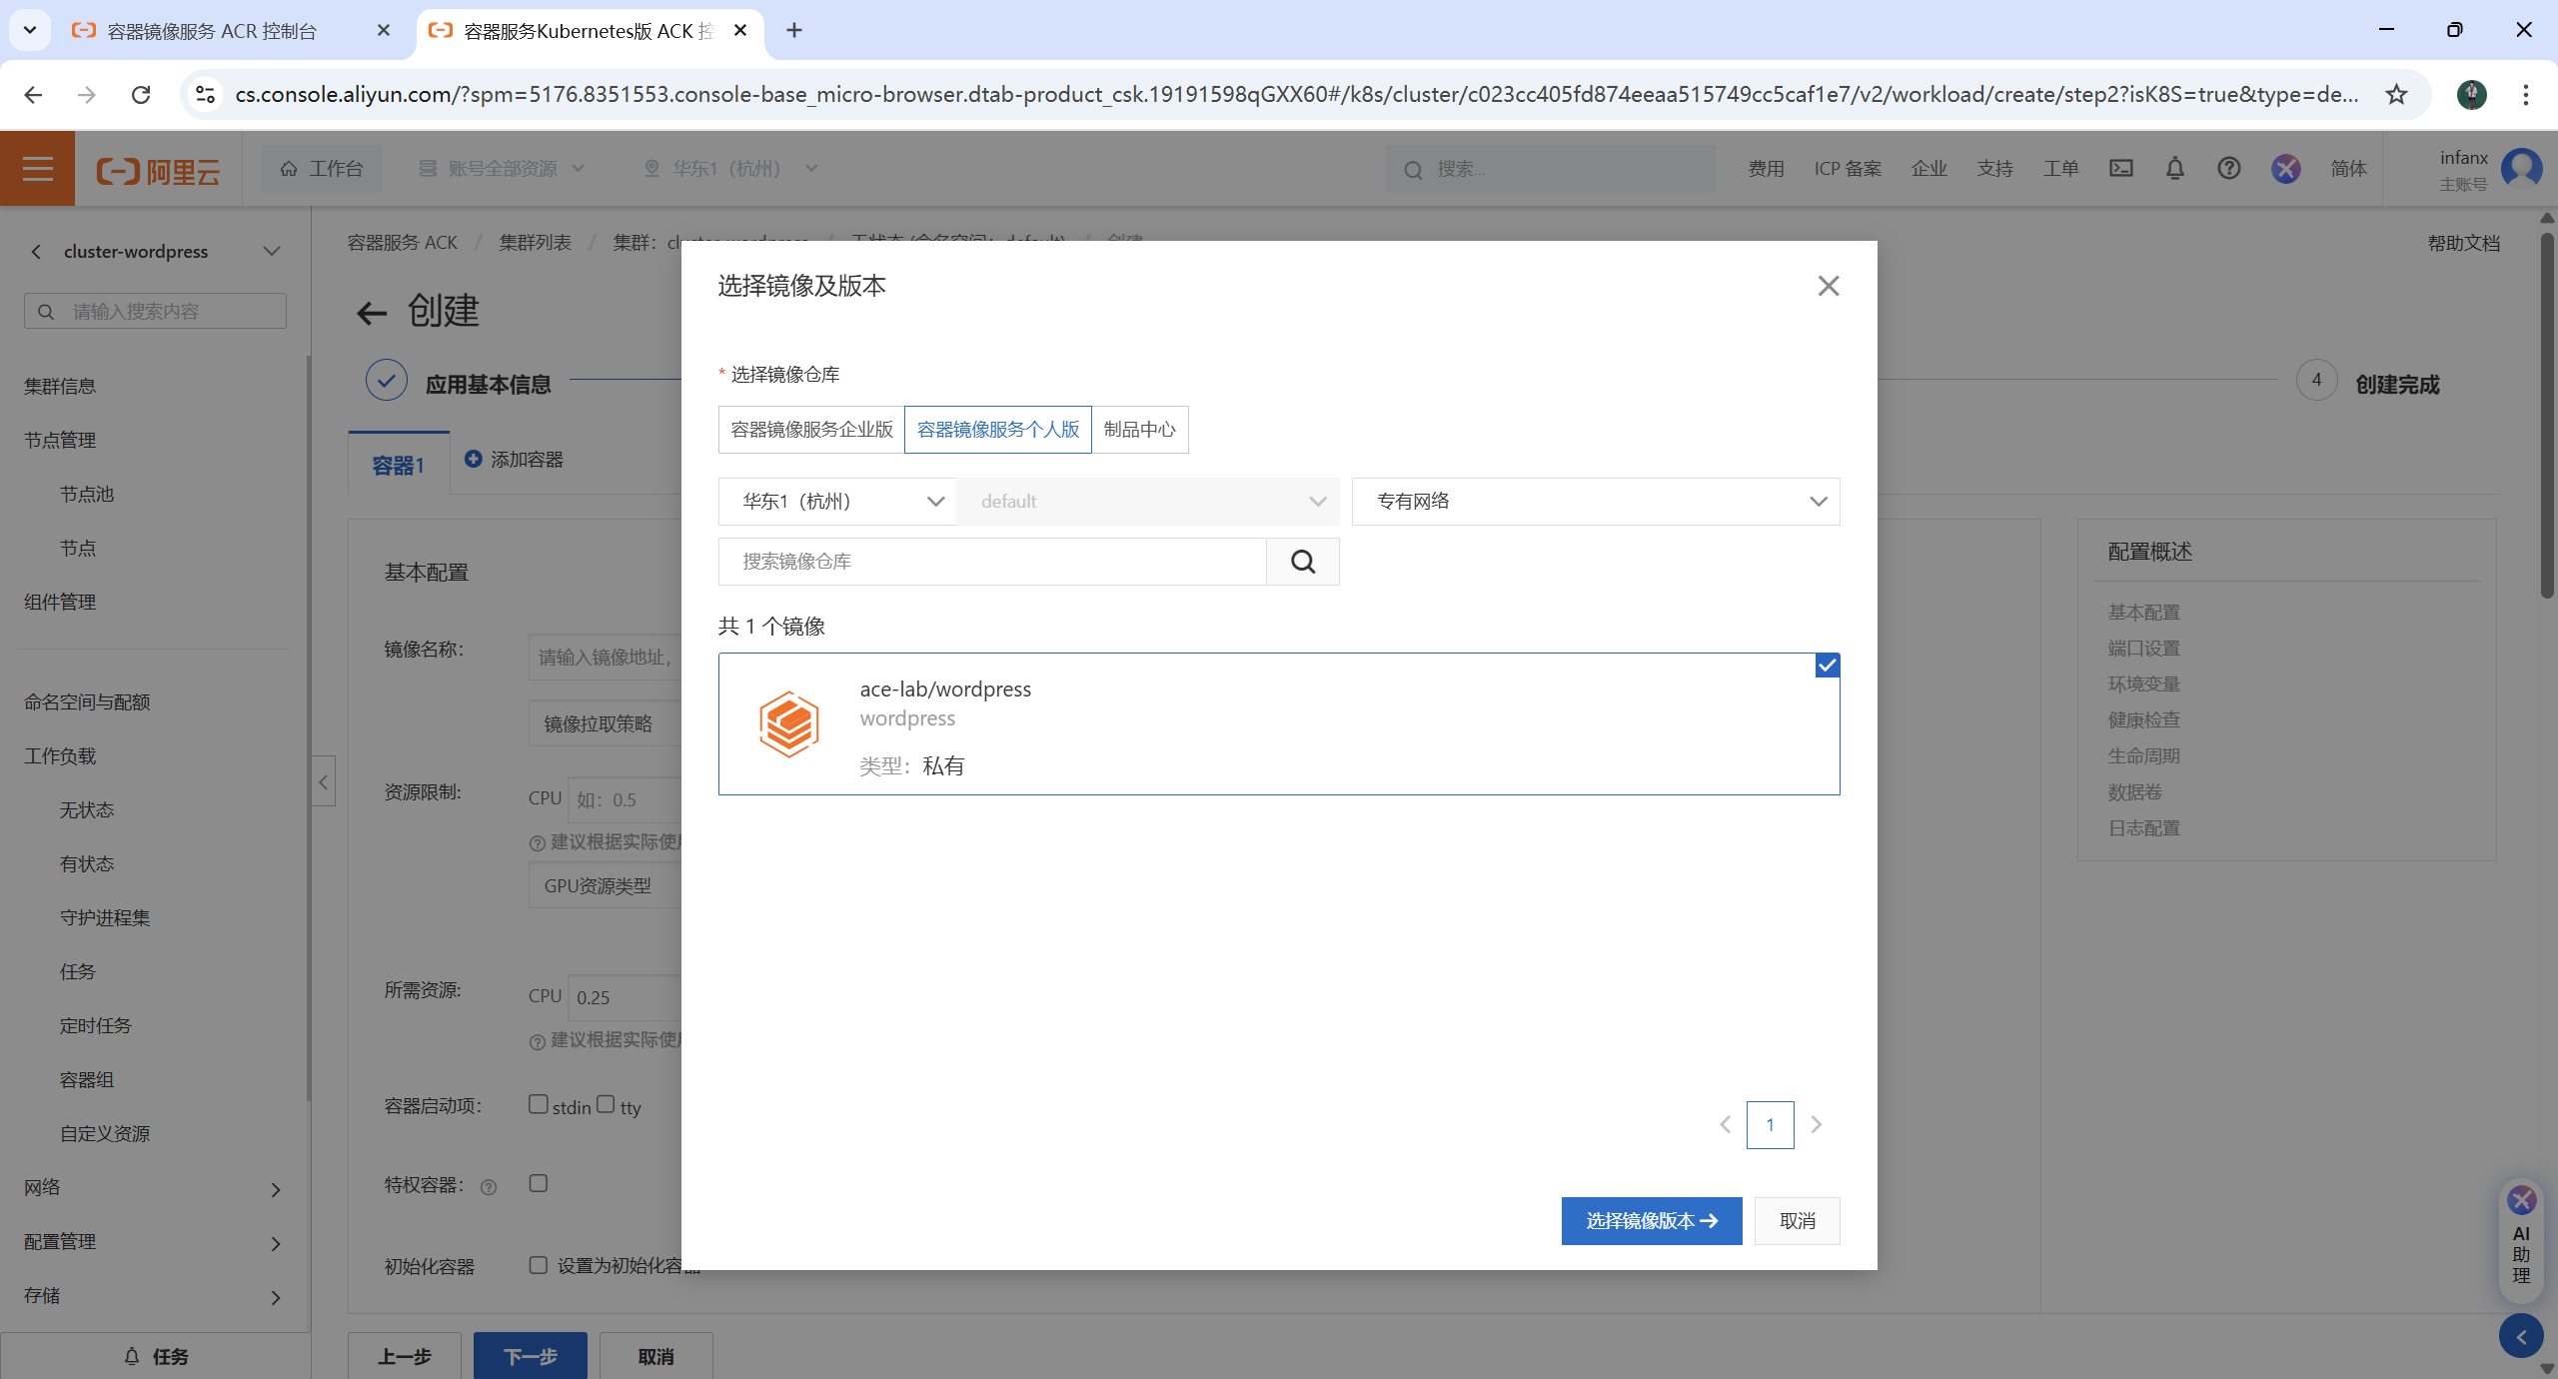Enable the tty checkbox
2558x1379 pixels.
606,1104
